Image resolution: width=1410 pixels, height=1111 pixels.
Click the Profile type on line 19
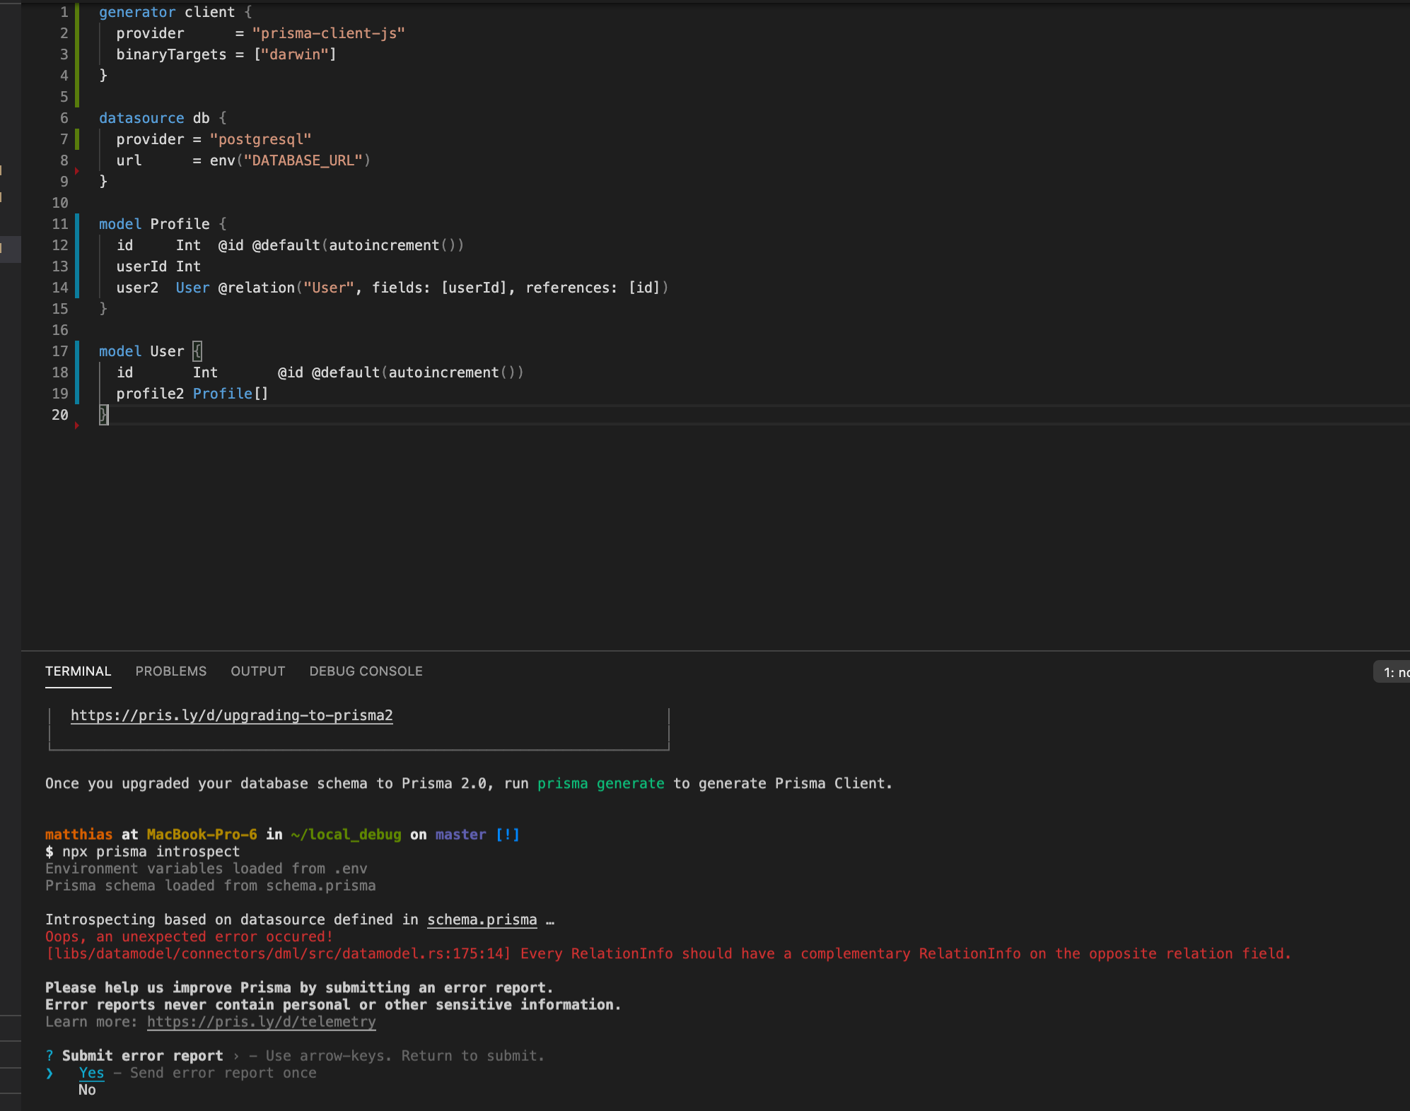tap(222, 394)
